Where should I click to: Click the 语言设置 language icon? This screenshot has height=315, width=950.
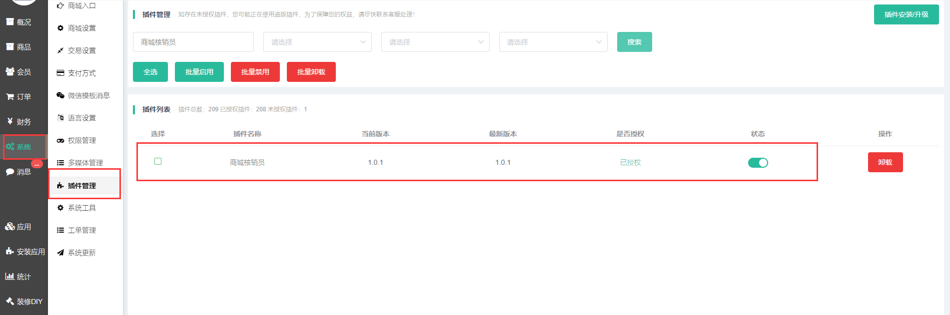pos(60,118)
